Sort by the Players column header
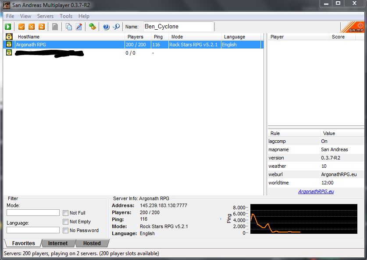The height and width of the screenshot is (260, 367). [138, 37]
